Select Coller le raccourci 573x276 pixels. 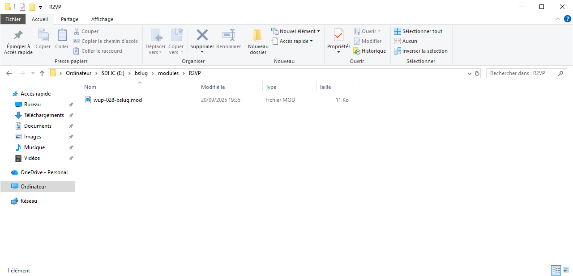[x=98, y=51]
